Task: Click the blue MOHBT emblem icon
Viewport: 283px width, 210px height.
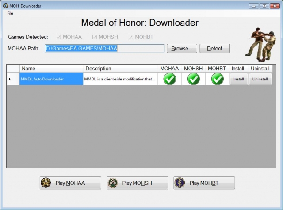Action: (x=180, y=183)
